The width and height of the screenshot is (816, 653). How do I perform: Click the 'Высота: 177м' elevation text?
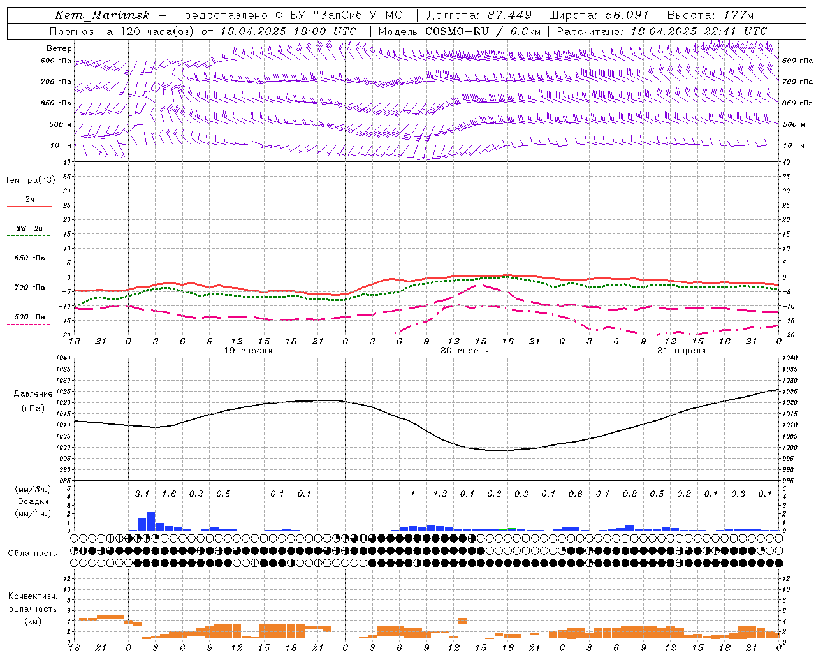(710, 15)
